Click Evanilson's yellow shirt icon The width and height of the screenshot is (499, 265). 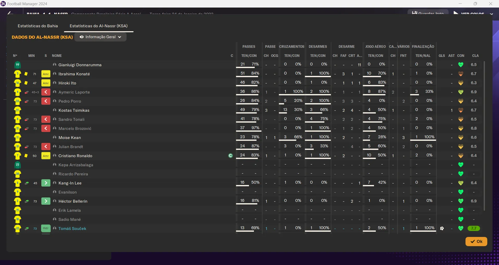point(17,192)
